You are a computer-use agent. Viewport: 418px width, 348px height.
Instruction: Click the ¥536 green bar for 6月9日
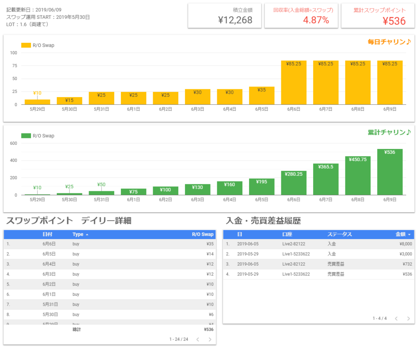tap(389, 172)
